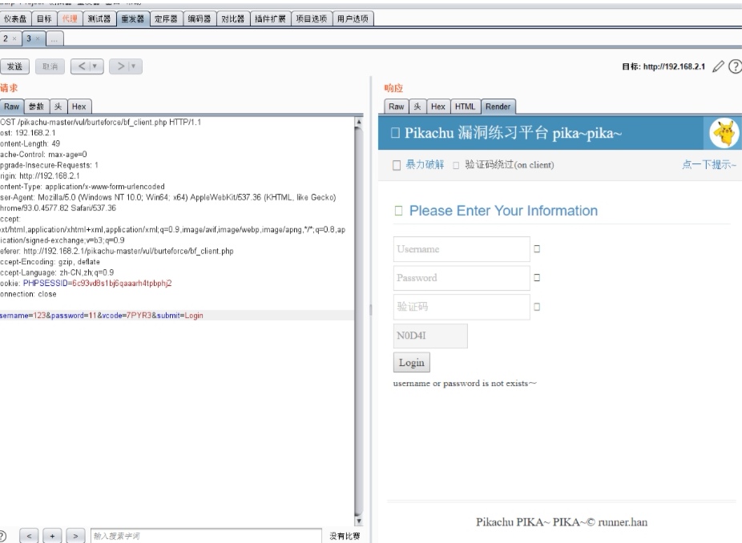Open the 插件扩展 extender tab
Image resolution: width=742 pixels, height=543 pixels.
(270, 19)
